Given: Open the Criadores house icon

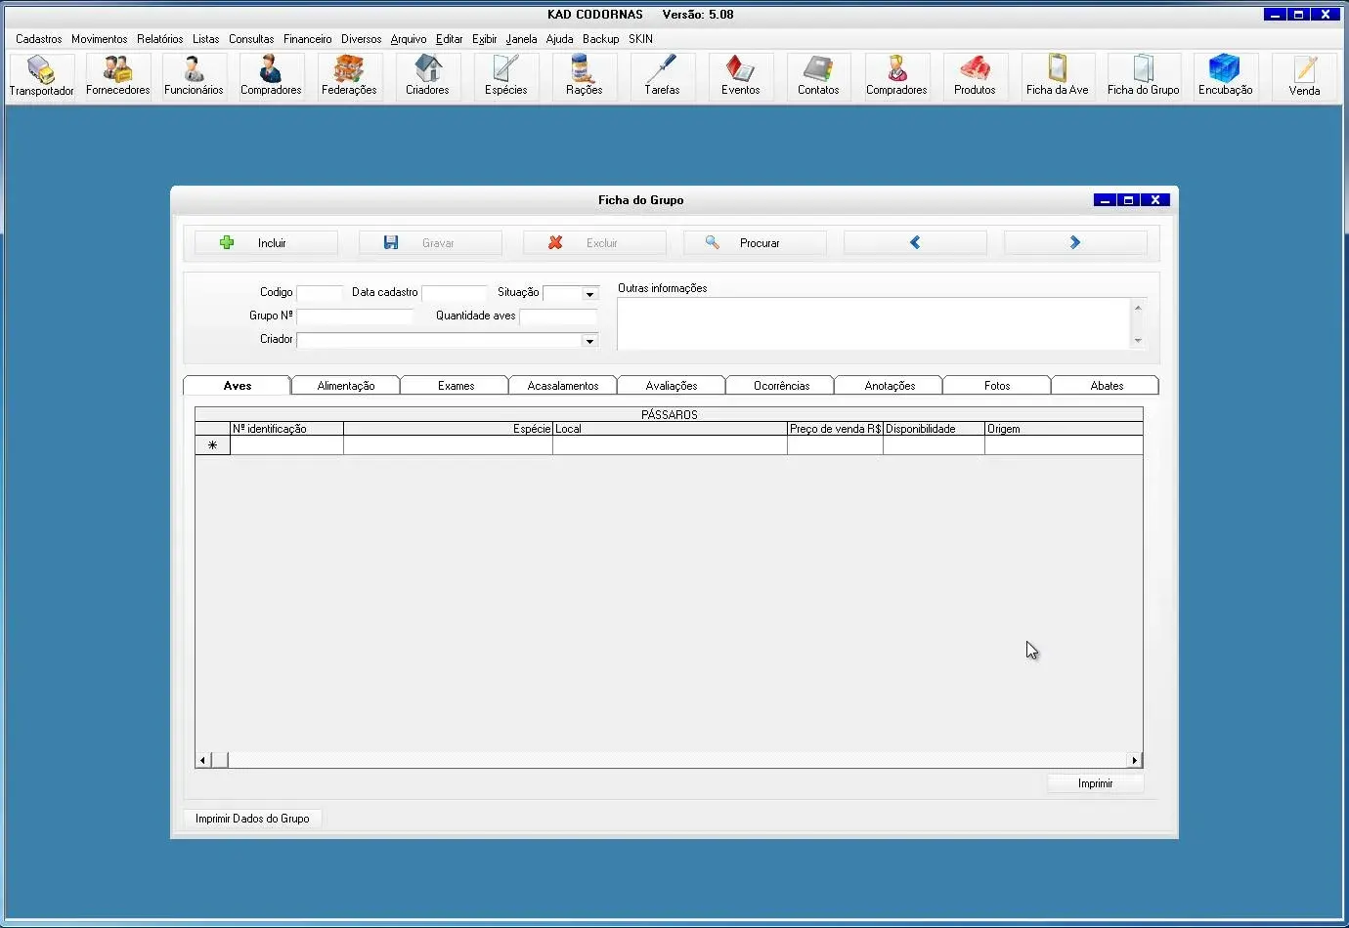Looking at the screenshot, I should click(x=427, y=76).
